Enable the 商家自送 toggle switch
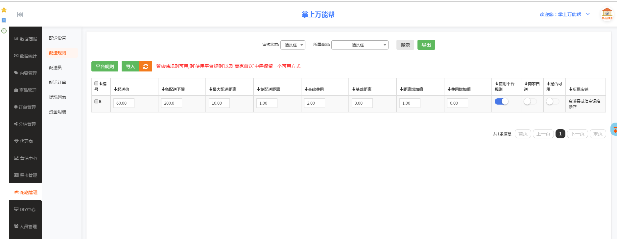The height and width of the screenshot is (239, 617). click(x=530, y=102)
